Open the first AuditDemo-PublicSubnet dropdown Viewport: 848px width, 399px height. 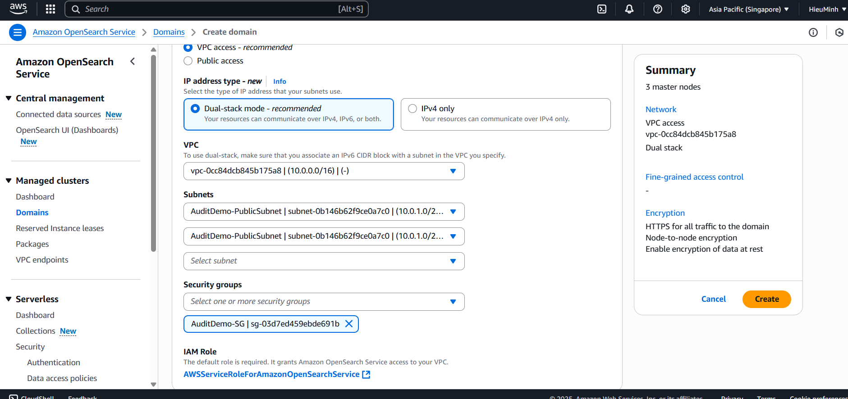pos(324,212)
